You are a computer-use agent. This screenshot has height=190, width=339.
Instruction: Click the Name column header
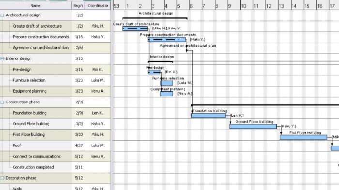(x=35, y=6)
